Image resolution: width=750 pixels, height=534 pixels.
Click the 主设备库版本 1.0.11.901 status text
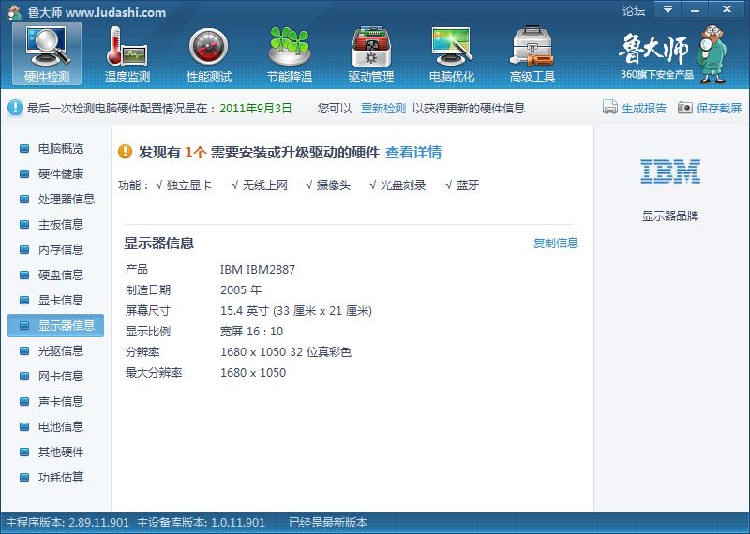tap(201, 523)
